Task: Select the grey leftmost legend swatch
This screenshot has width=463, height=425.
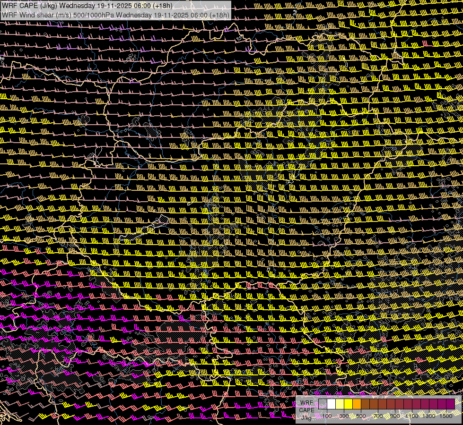Action: [x=323, y=404]
